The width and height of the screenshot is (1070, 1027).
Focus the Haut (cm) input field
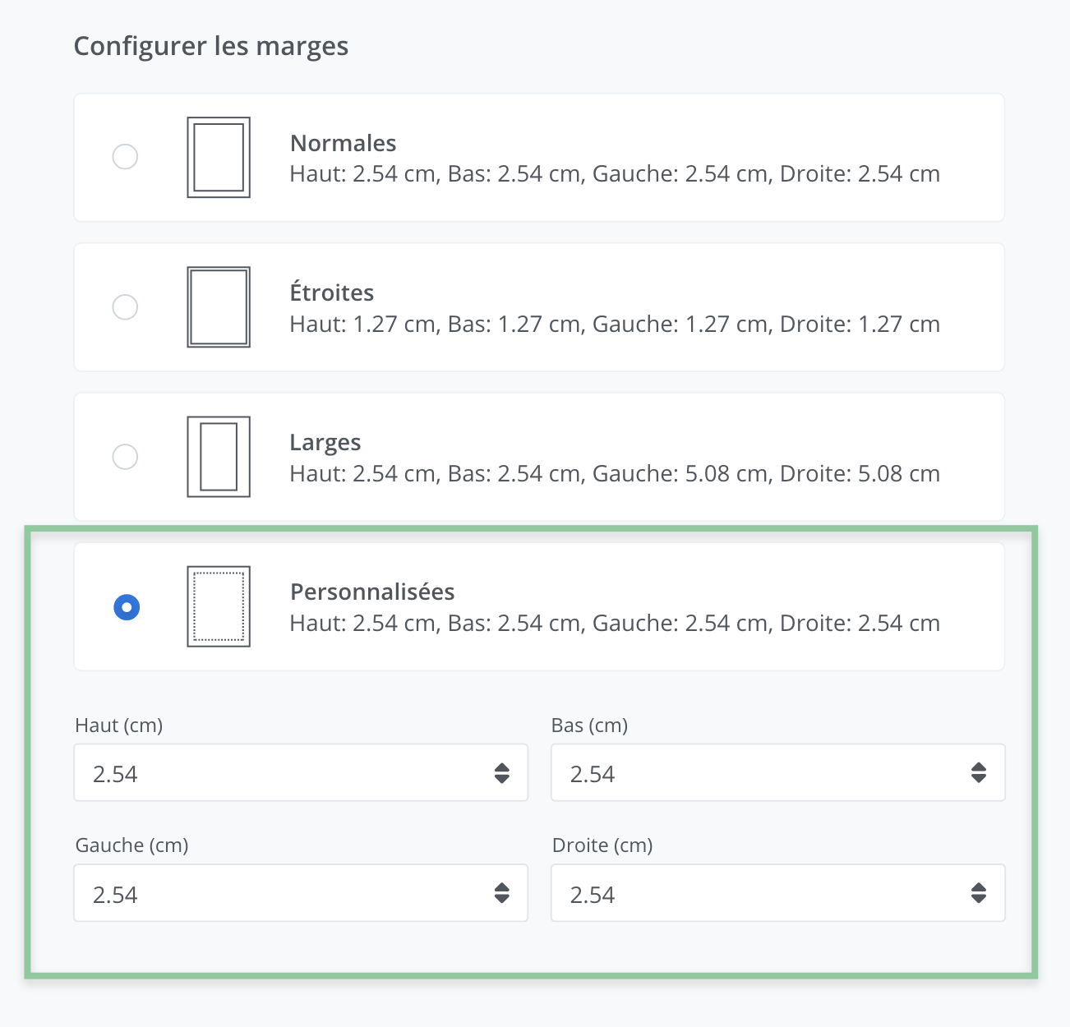pos(279,773)
